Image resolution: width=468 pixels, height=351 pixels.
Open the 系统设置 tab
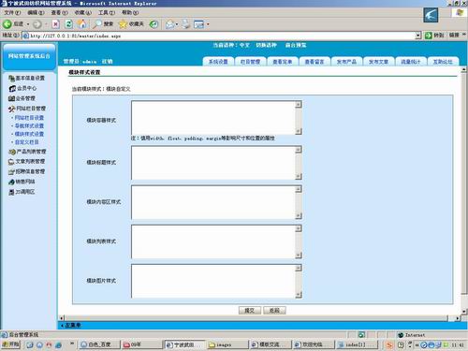click(218, 62)
